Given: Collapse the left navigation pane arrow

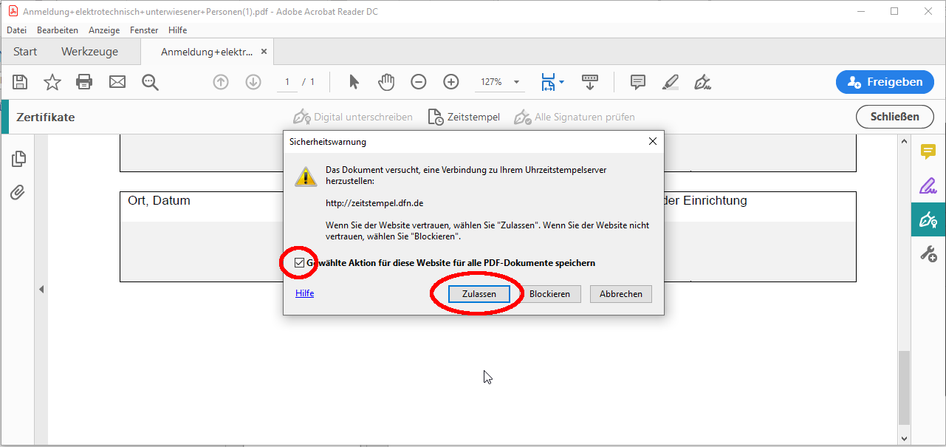Looking at the screenshot, I should [41, 290].
